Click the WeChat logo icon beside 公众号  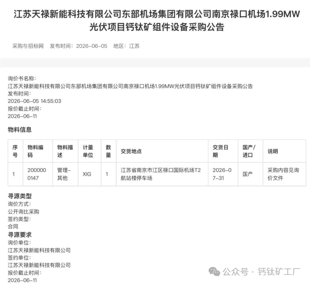pos(214,272)
